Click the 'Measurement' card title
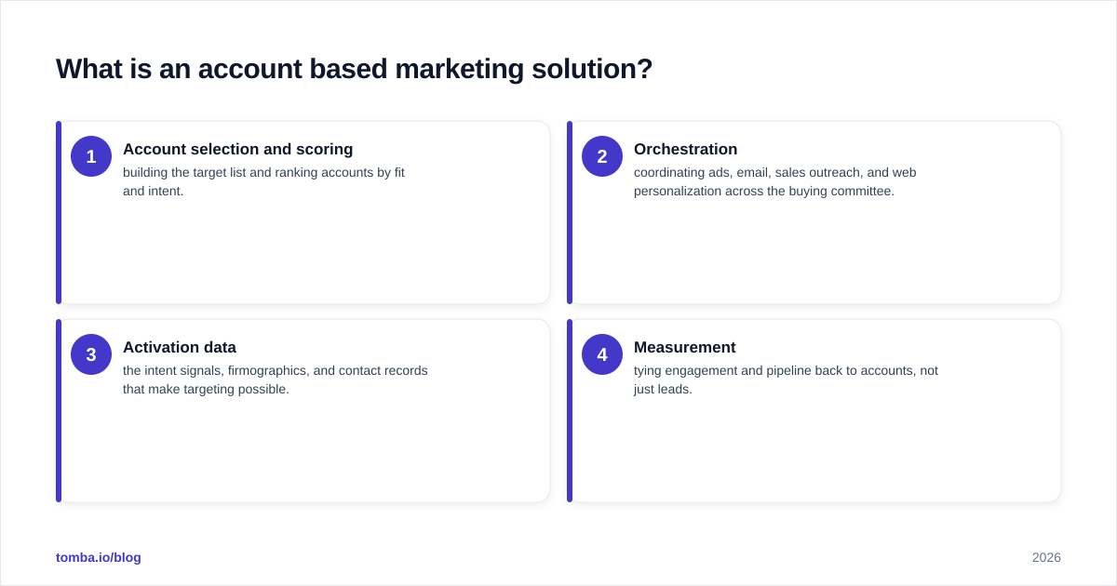This screenshot has width=1117, height=586. coord(685,347)
